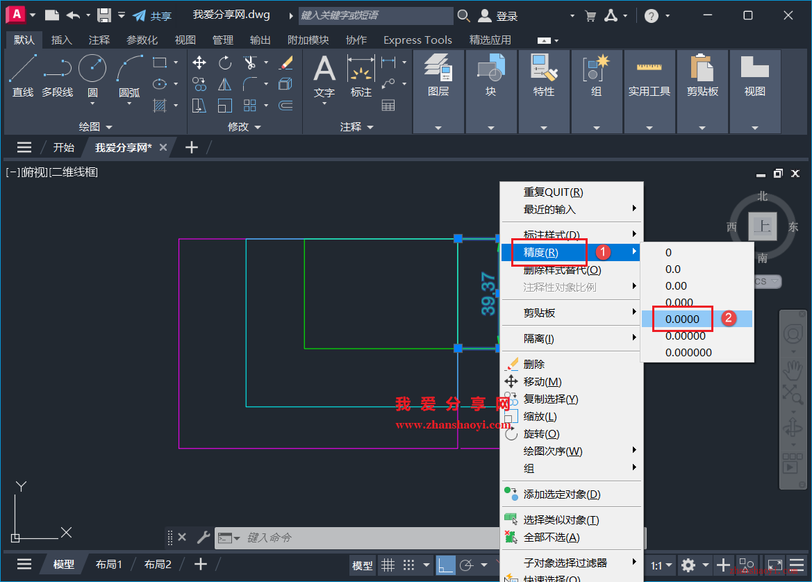
Task: Open the Application menu A button
Action: (17, 15)
